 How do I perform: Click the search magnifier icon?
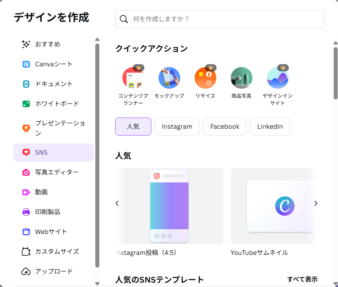click(124, 19)
